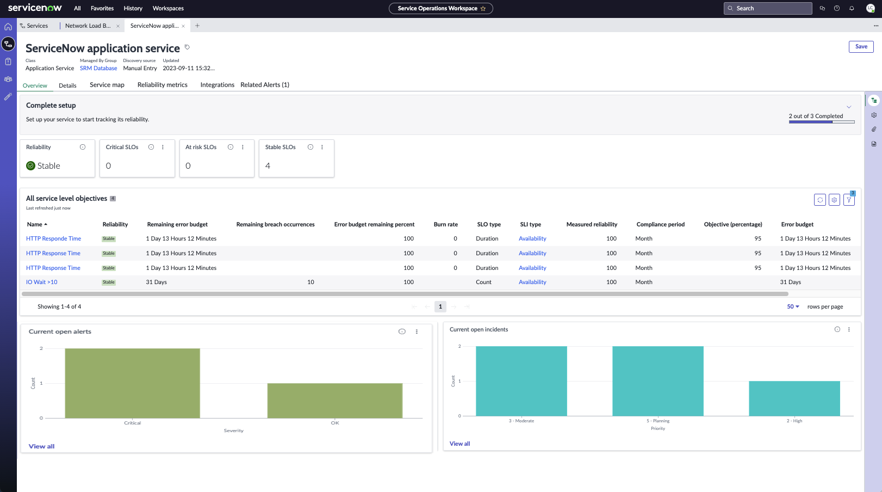Viewport: 882px width, 492px height.
Task: Open the gear settings icon in right sidebar
Action: (874, 115)
